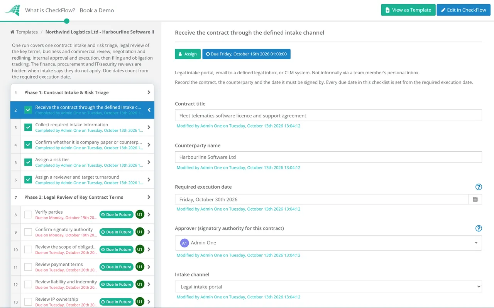Click U1 avatar on Review the scope row
494x308 pixels.
(x=140, y=249)
